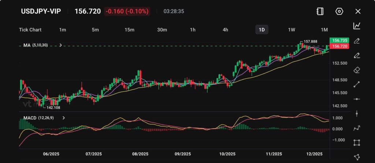The width and height of the screenshot is (375, 163).
Task: Open the USDJPY-VIP symbol selector
Action: [x=40, y=11]
